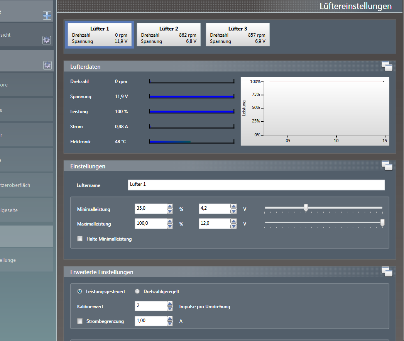Viewport: 404px width, 341px height.
Task: Enable the Strombegrenzung checkbox
Action: coord(80,321)
